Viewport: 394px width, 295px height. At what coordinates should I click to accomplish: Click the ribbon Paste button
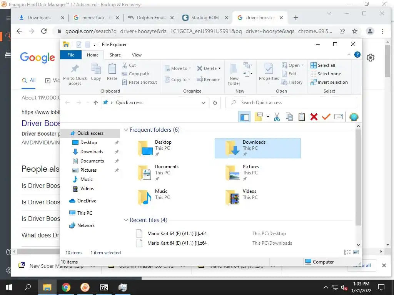coord(112,72)
